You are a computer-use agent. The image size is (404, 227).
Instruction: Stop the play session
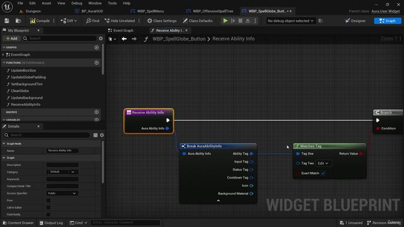pos(241,21)
